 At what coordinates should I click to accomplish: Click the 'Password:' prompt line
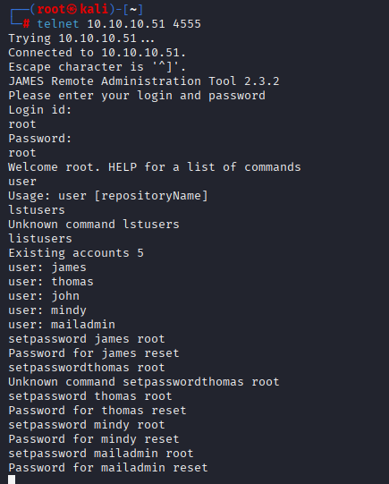point(40,139)
